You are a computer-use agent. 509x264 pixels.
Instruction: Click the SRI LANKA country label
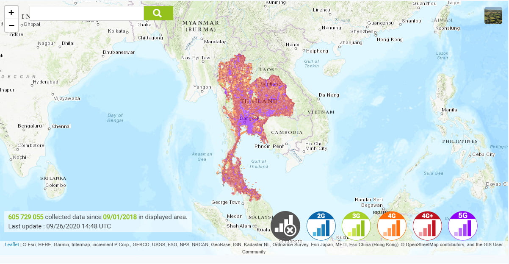tap(54, 178)
